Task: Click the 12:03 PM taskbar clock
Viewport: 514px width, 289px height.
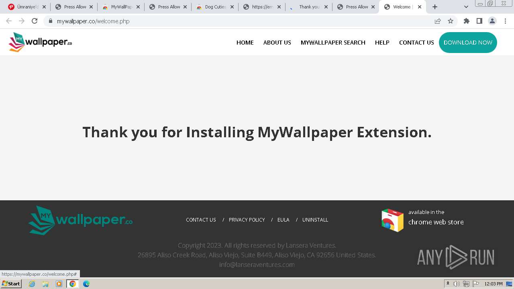Action: pyautogui.click(x=494, y=284)
